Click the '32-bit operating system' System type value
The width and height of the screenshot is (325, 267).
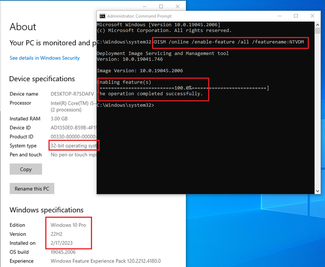[x=74, y=146]
